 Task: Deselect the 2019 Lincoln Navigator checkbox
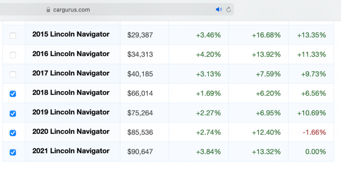[x=13, y=113]
